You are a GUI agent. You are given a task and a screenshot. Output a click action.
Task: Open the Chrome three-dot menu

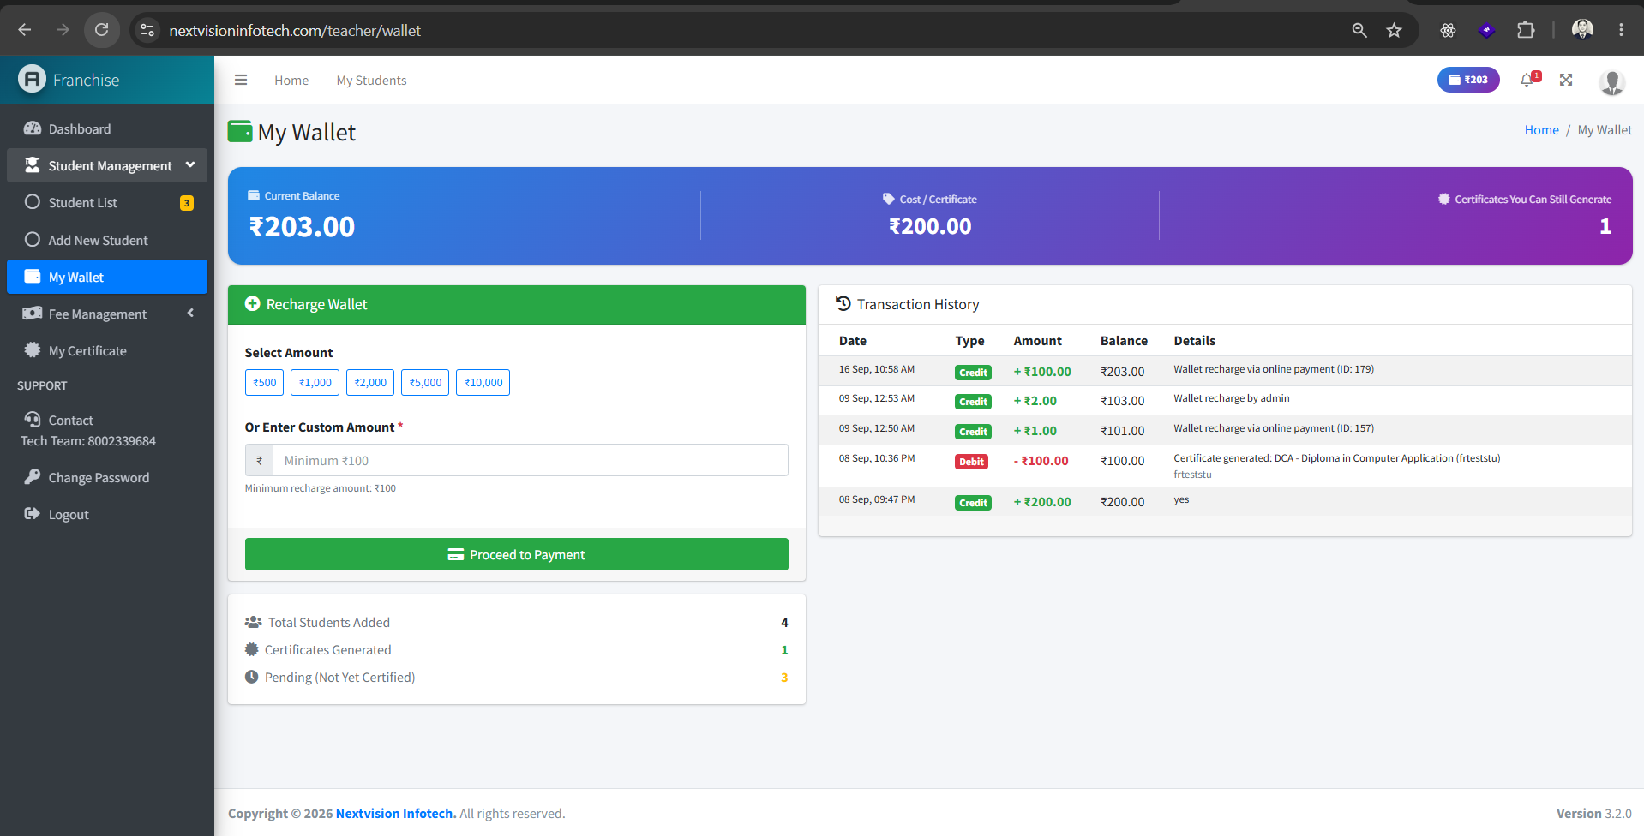(x=1621, y=30)
